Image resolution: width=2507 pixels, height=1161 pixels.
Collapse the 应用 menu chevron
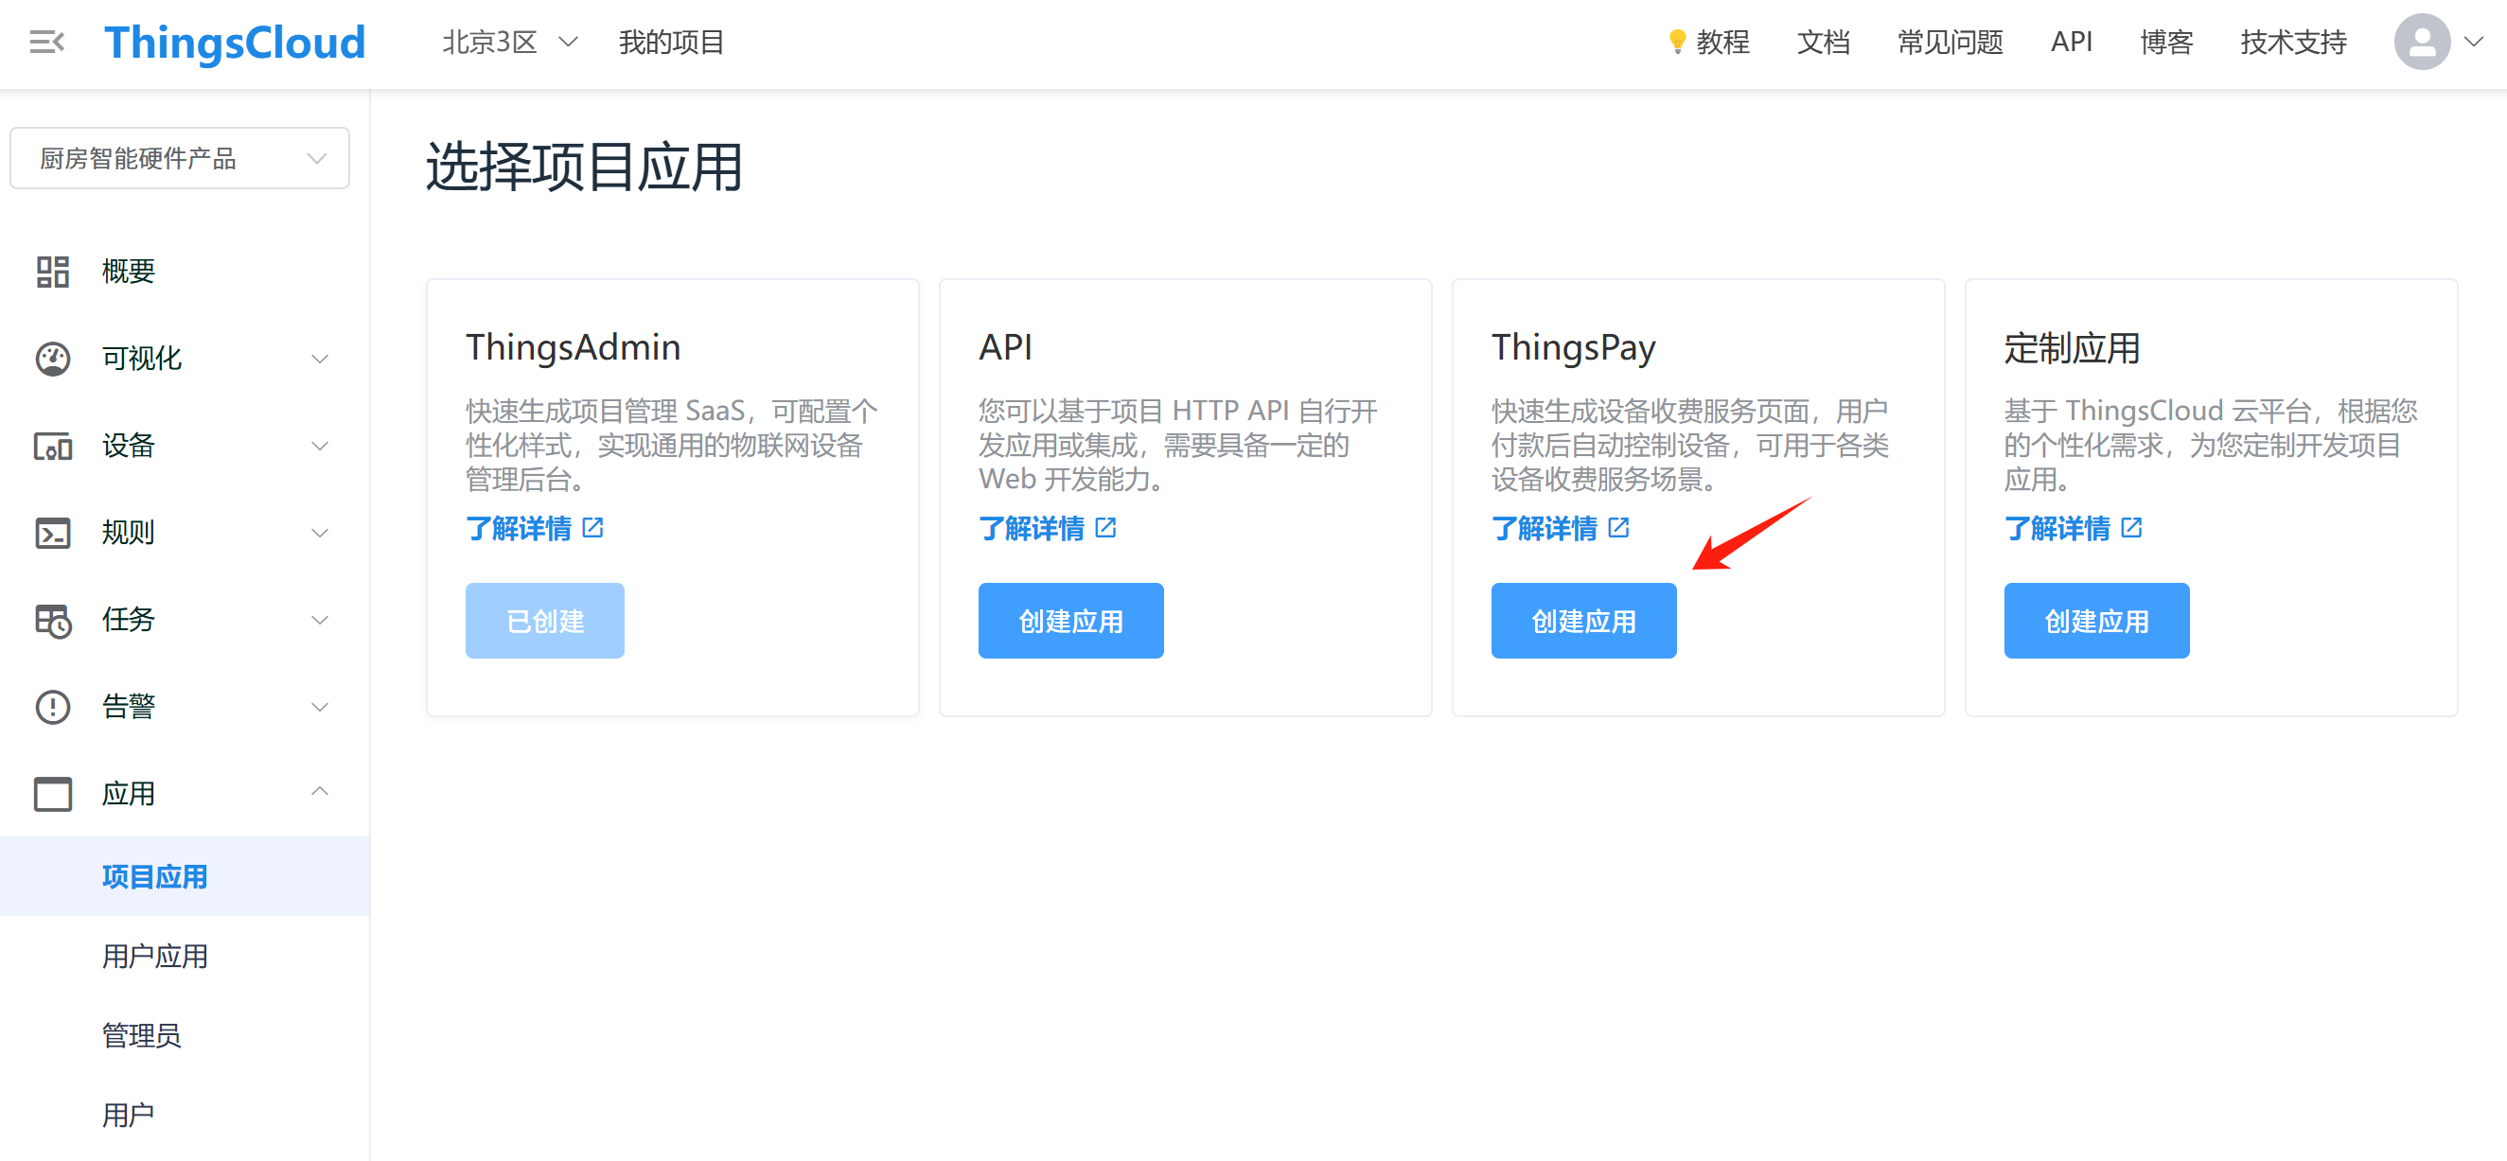319,791
